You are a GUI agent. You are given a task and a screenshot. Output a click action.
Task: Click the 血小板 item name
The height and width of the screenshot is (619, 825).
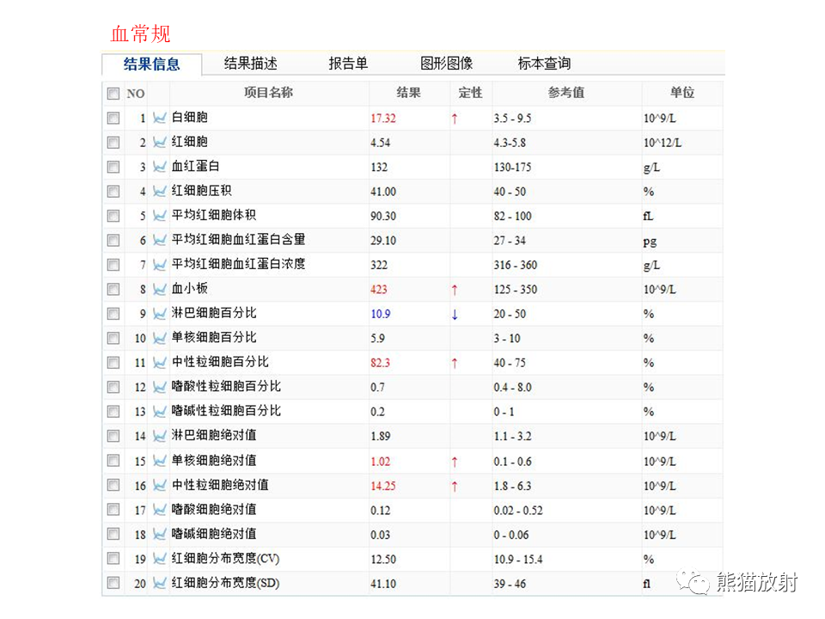pos(189,289)
